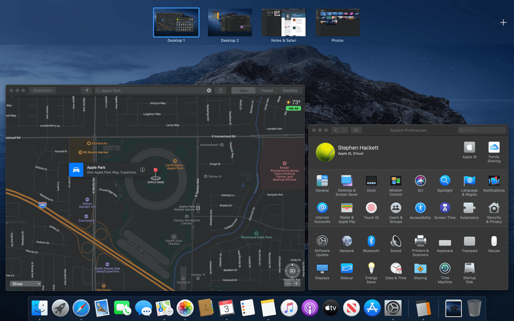Add a new desktop space
Screen dimensions: 514x321
pos(503,22)
